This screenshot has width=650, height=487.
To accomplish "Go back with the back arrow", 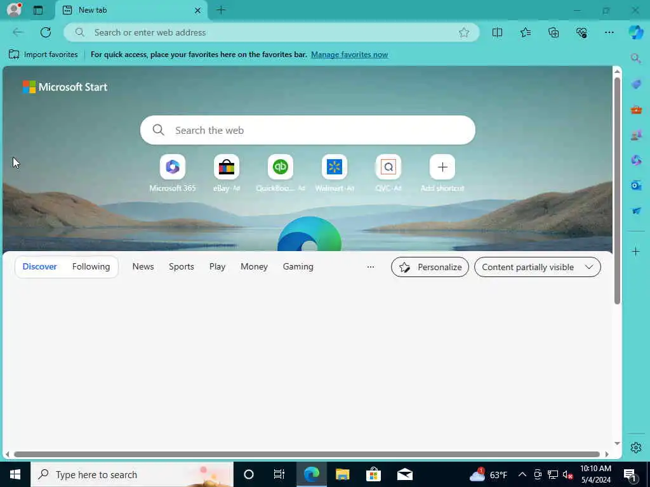I will (18, 32).
